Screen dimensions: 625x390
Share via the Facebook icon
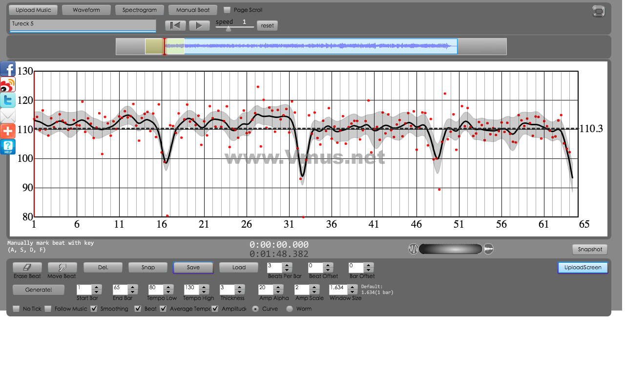[8, 69]
